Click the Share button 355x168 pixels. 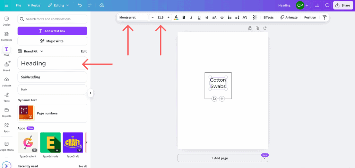(343, 6)
